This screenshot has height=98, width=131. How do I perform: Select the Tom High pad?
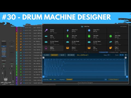coord(118,37)
